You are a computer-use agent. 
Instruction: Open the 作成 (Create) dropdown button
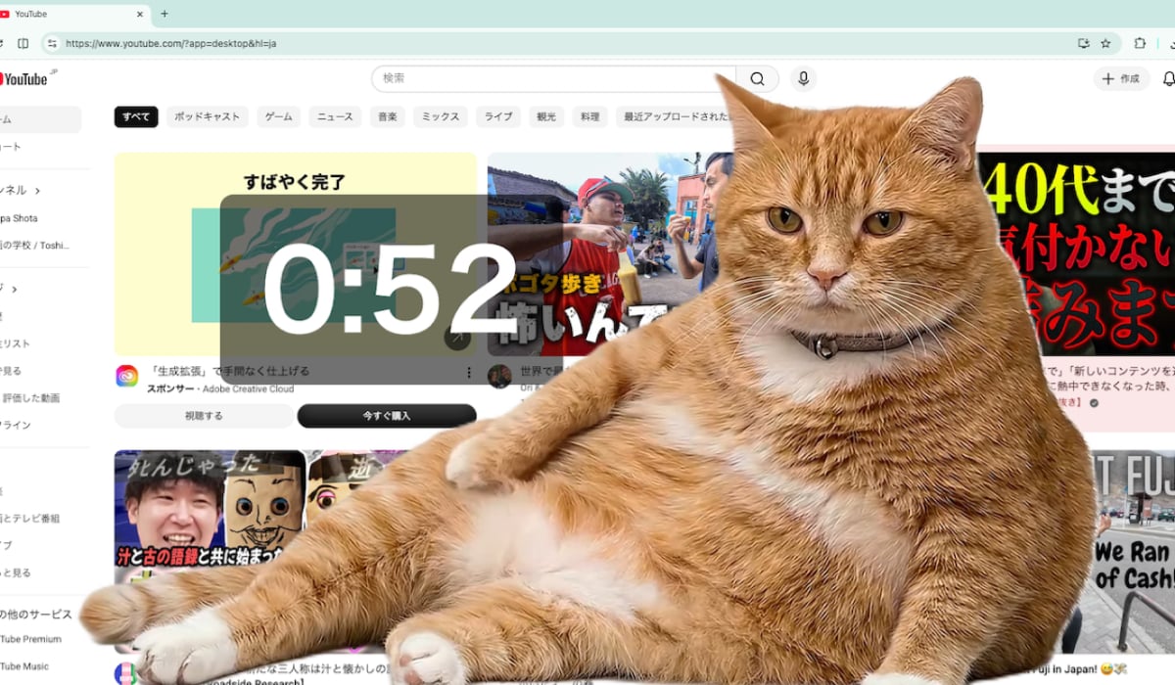tap(1121, 79)
